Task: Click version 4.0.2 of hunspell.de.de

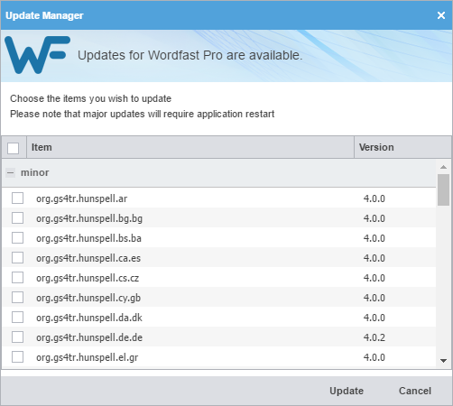Action: coord(374,337)
